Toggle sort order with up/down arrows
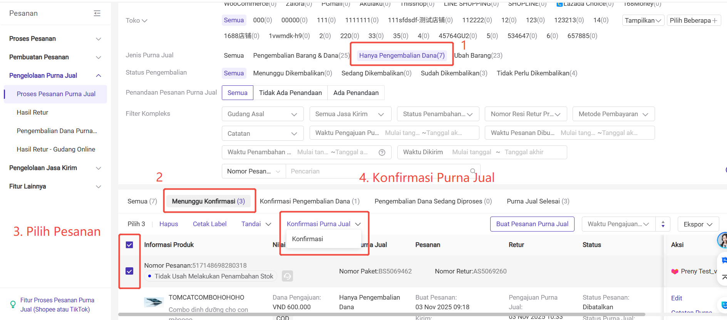Screen dimensions: 727x320 pyautogui.click(x=663, y=224)
